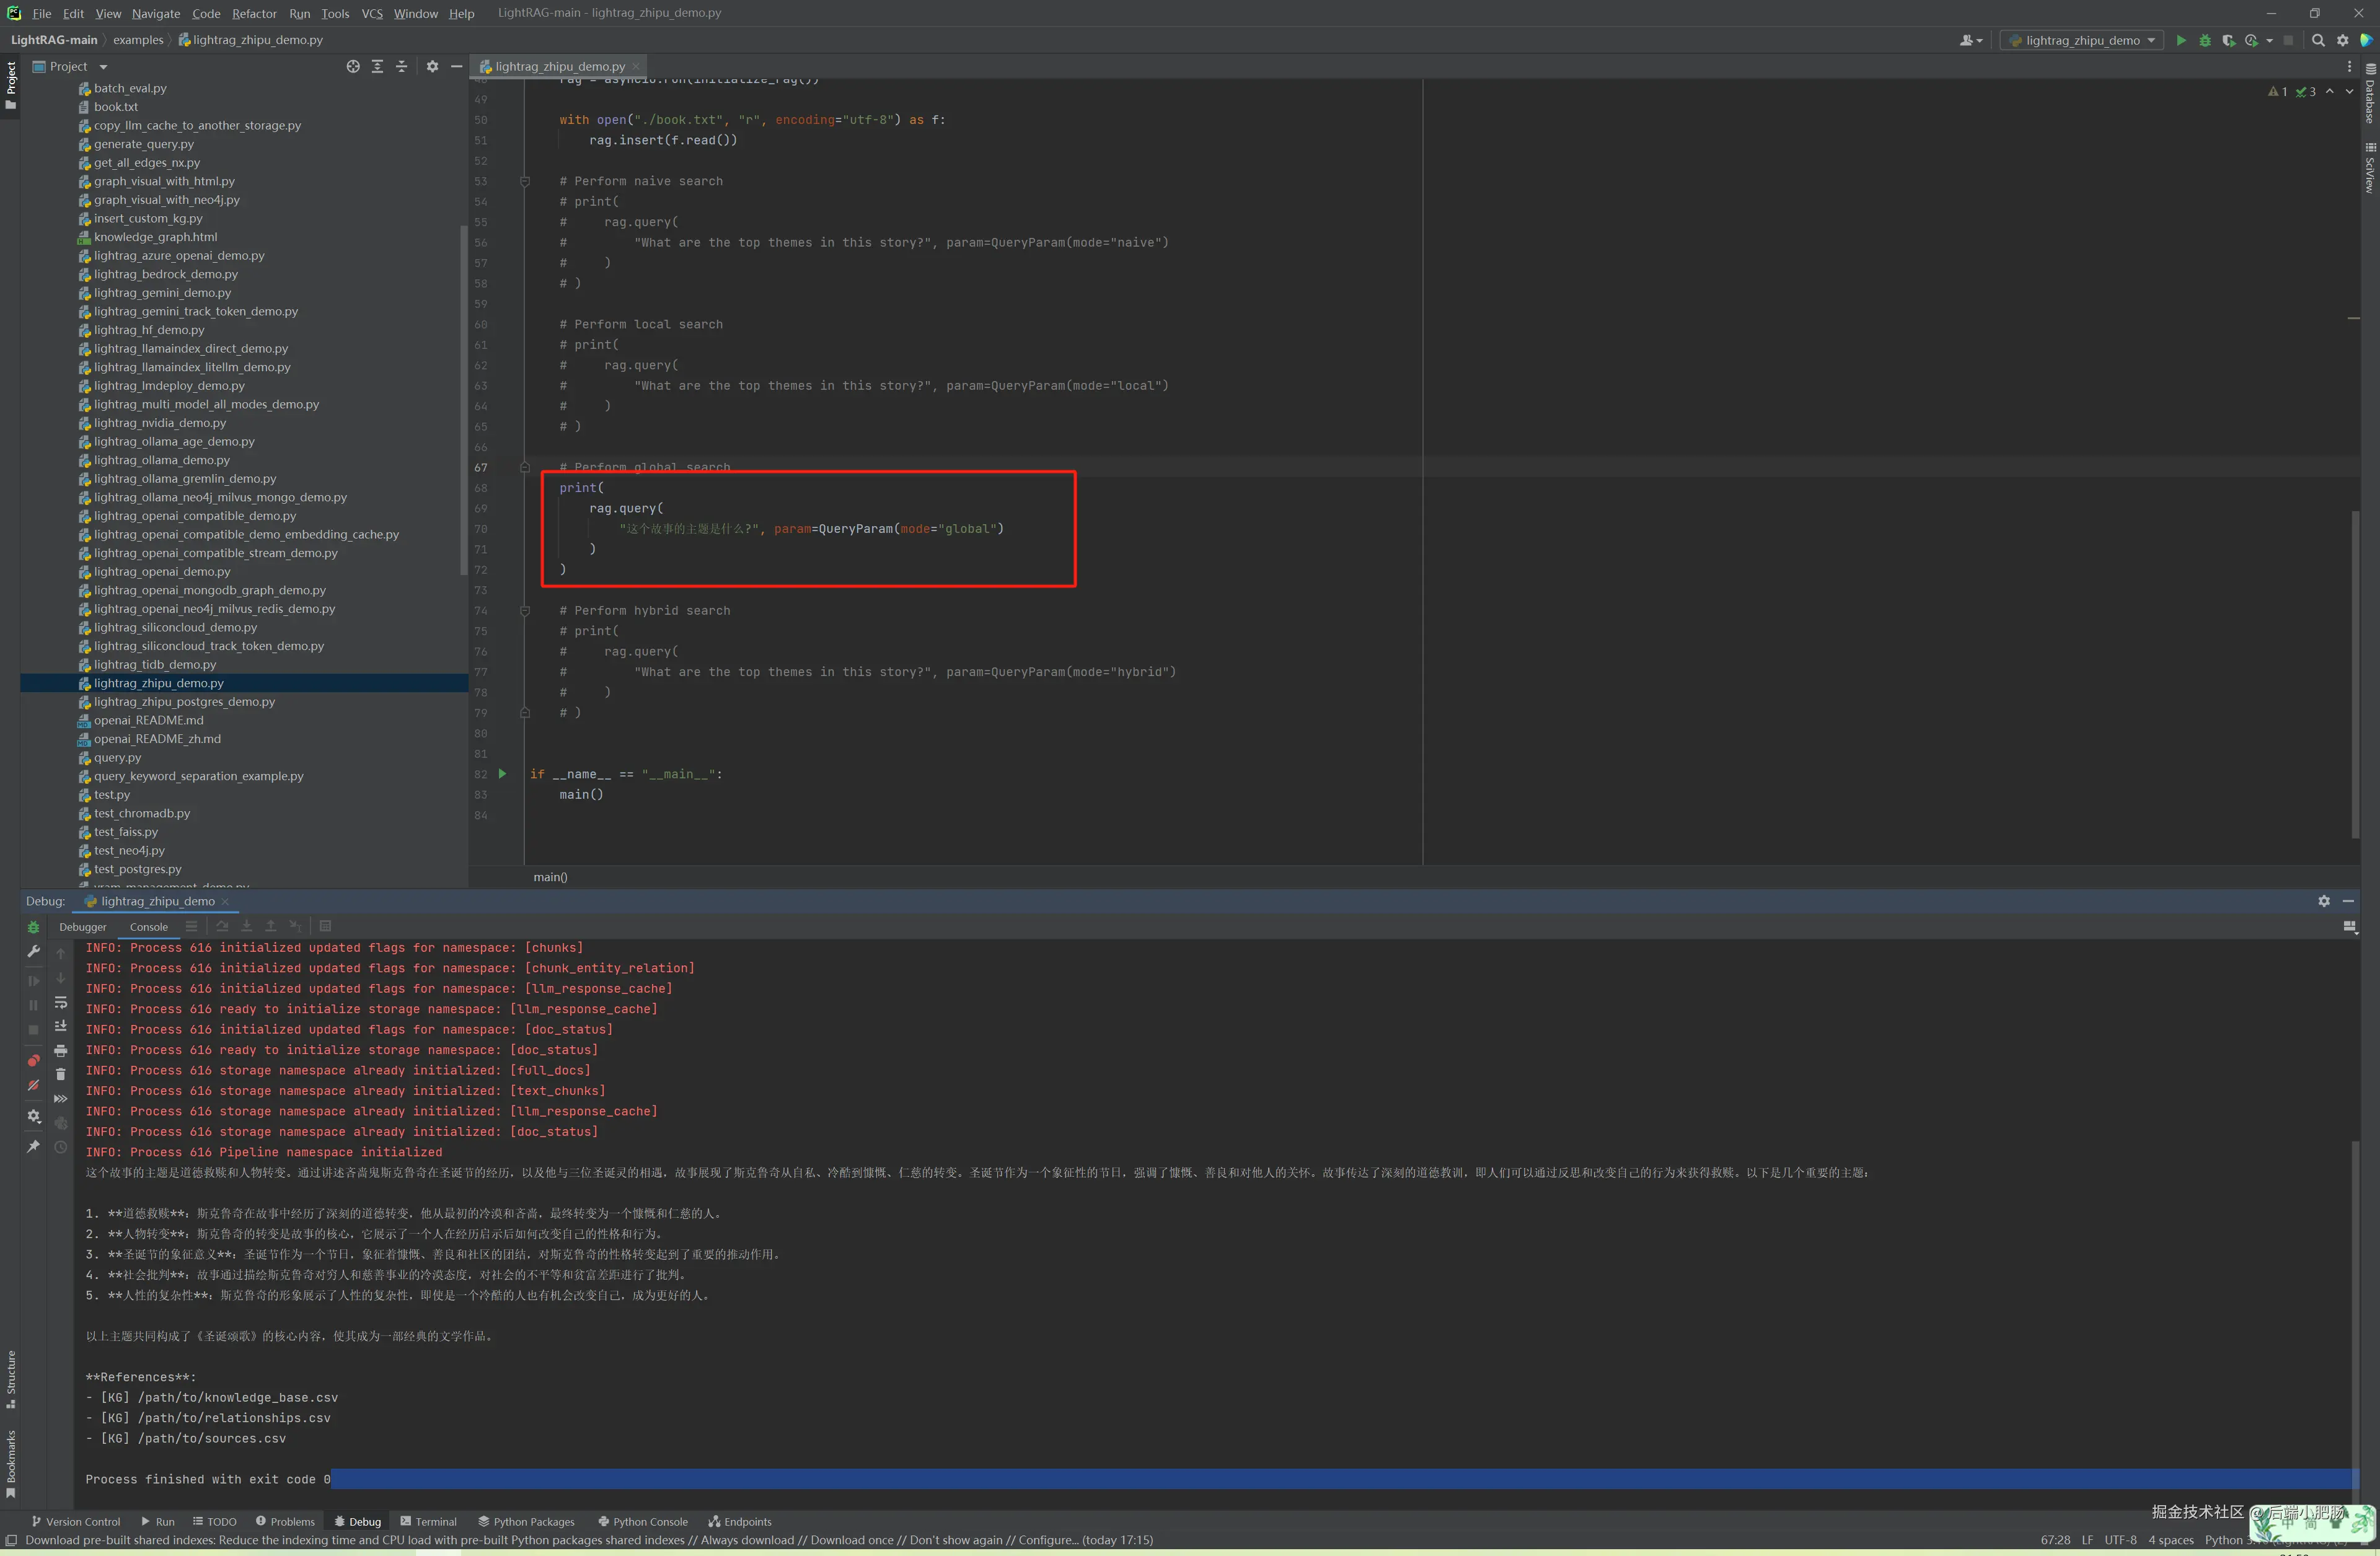Open the Python Packages tool window
Screen dimensions: 2380x1556
pos(526,1521)
